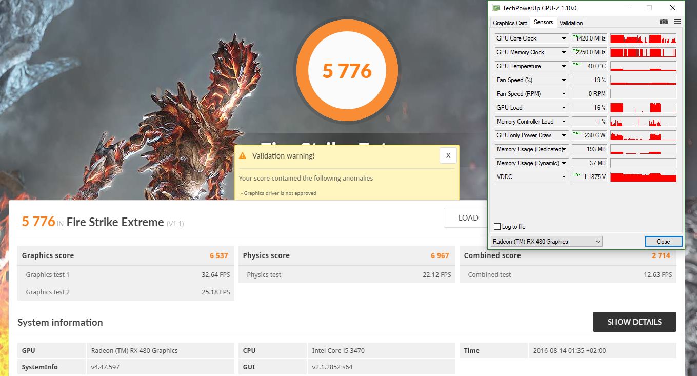Click the 1420.0 MHz core clock value
Viewport: 697px width, 376px height.
[x=589, y=38]
